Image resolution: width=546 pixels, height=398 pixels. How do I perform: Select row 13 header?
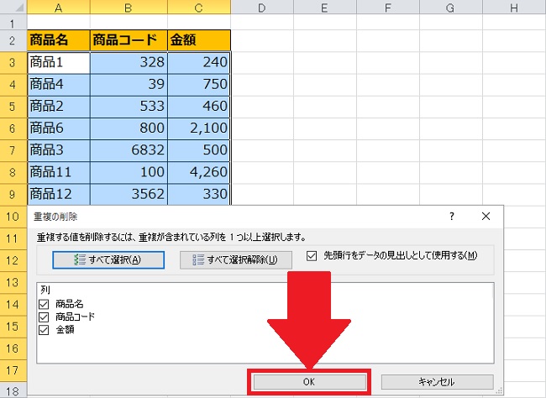(13, 282)
